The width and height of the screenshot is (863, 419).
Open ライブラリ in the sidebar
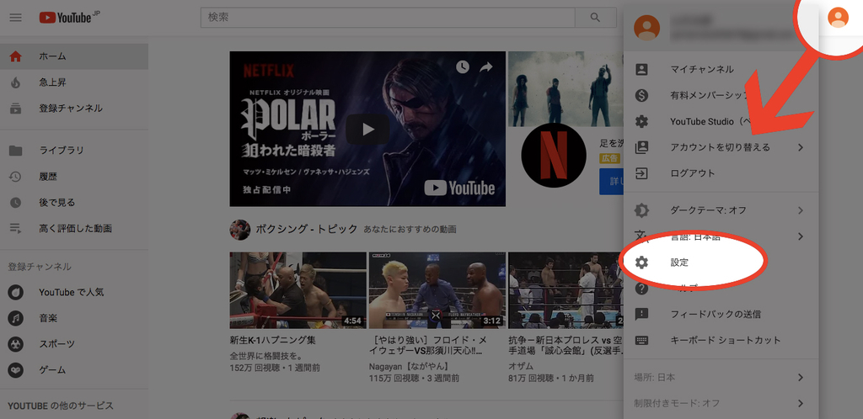pyautogui.click(x=74, y=151)
